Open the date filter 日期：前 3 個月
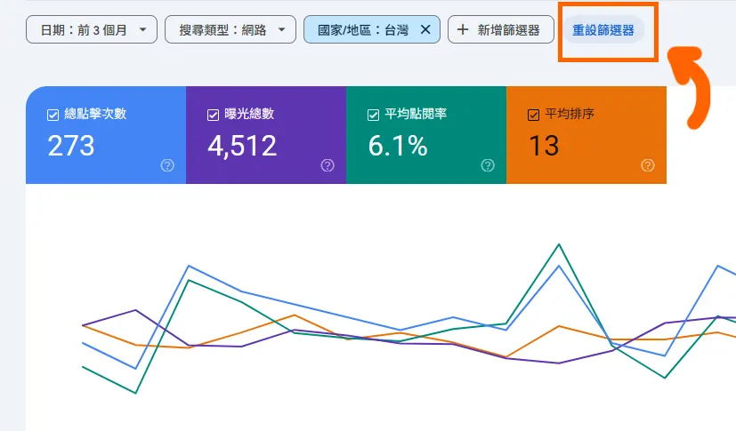 tap(92, 29)
